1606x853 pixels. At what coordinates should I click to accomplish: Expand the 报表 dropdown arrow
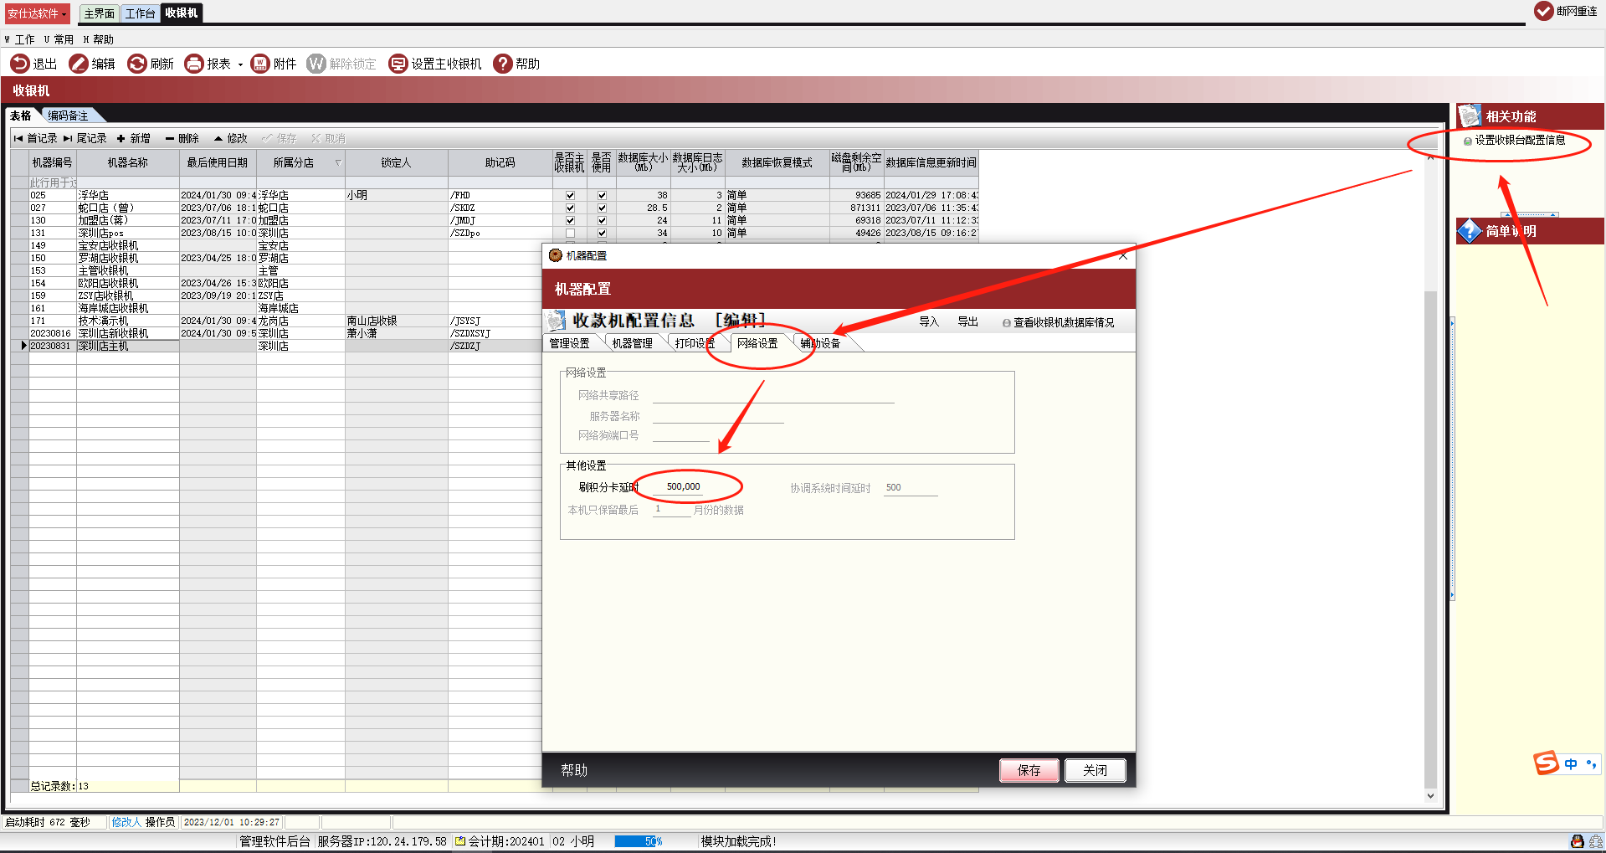(240, 64)
